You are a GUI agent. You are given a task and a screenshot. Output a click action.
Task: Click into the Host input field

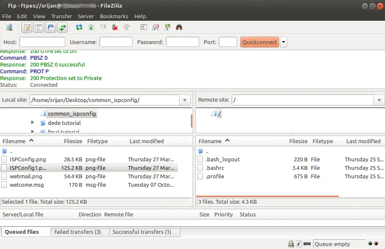(x=42, y=42)
